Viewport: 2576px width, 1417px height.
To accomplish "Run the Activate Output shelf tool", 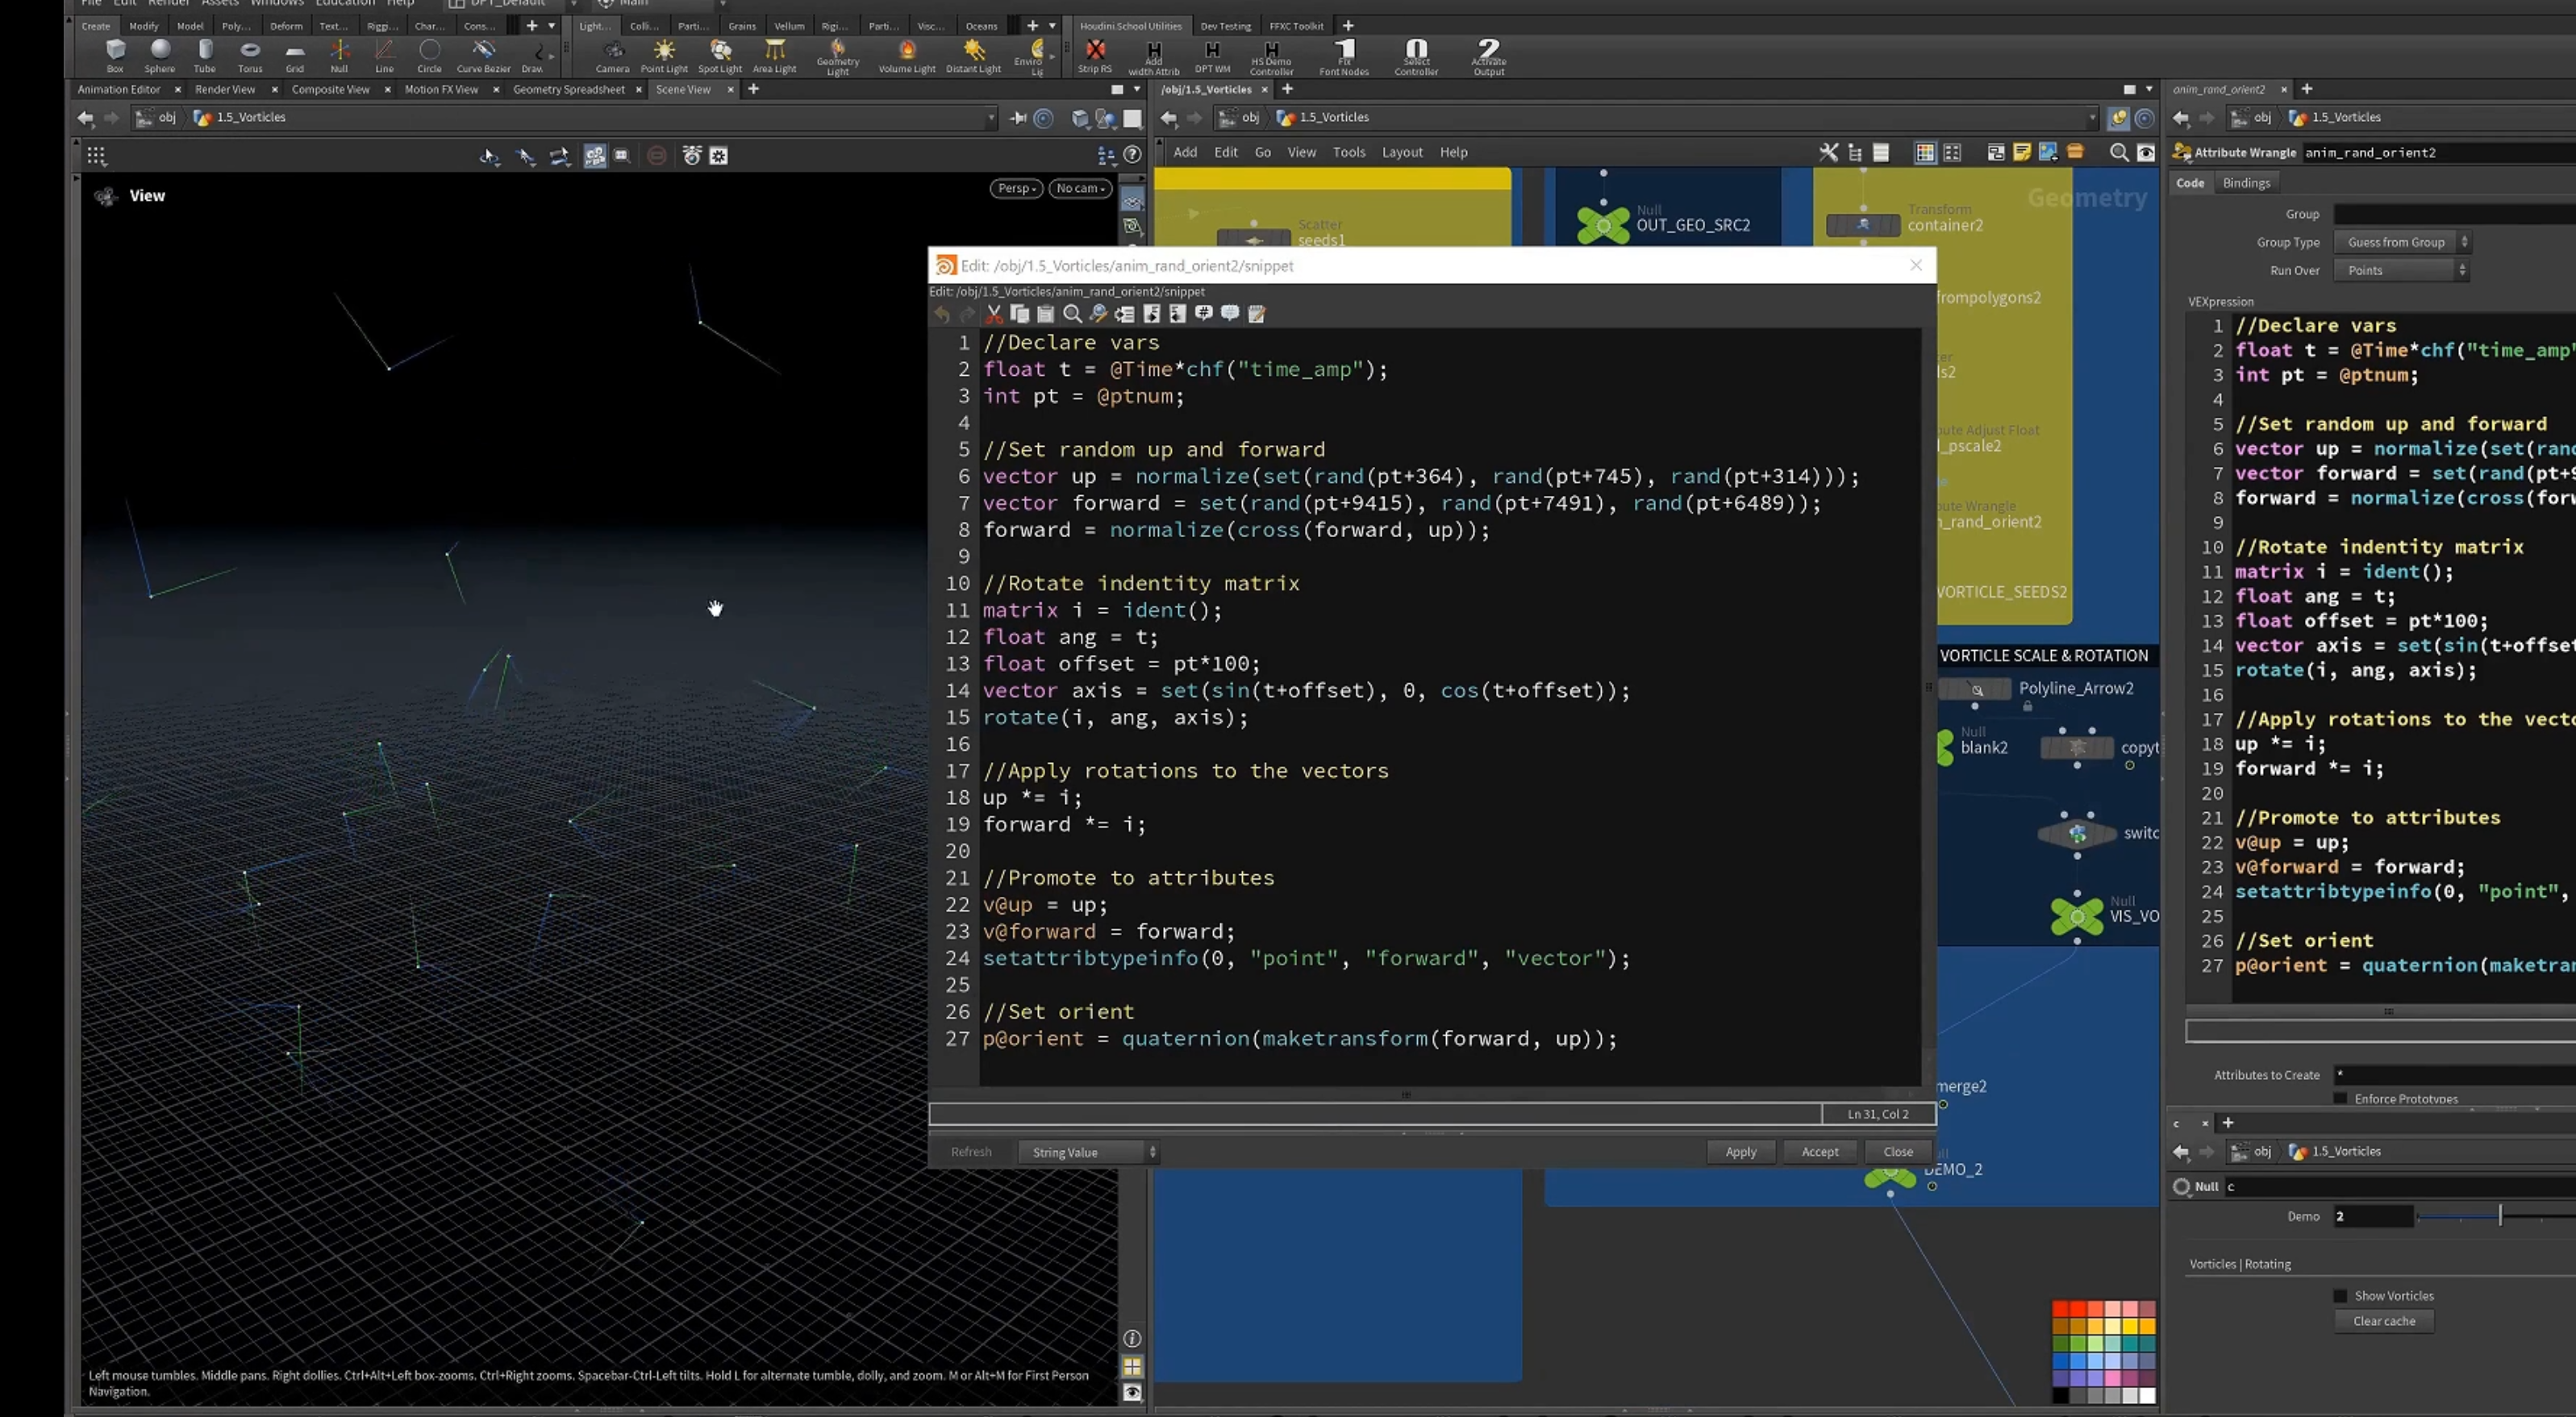I will 1488,57.
